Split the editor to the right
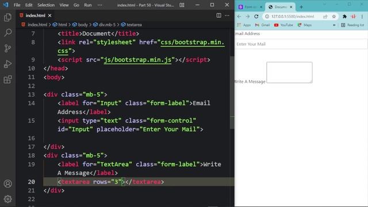 coord(218,16)
